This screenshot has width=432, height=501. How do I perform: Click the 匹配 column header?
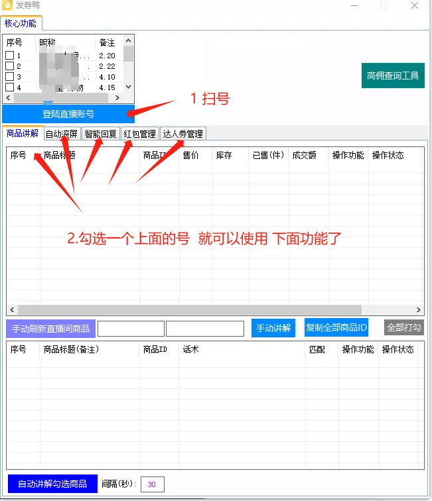317,349
